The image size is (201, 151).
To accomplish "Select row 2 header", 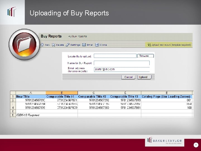I will coord(13,100).
